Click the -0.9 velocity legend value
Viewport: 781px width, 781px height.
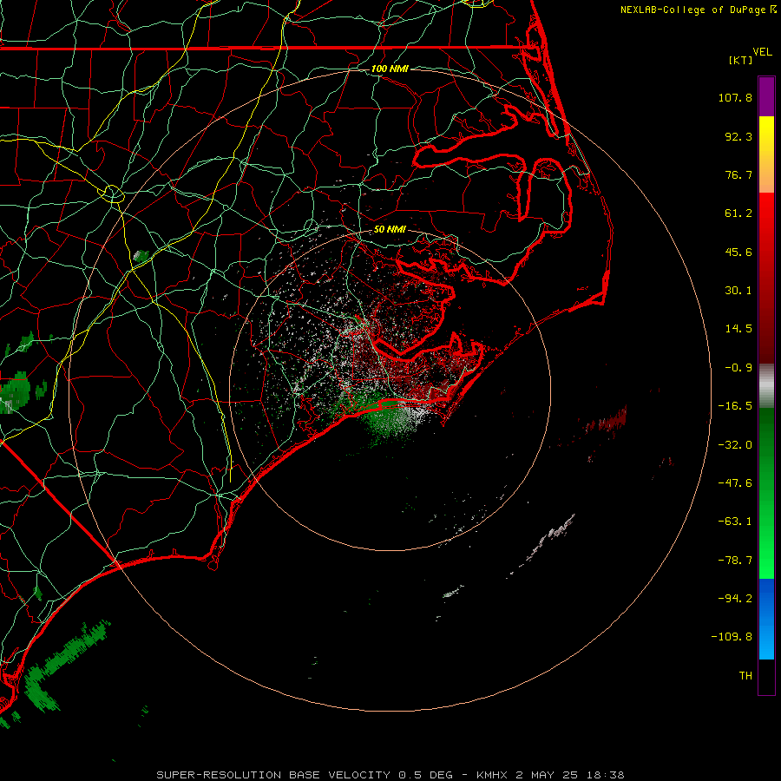point(738,368)
